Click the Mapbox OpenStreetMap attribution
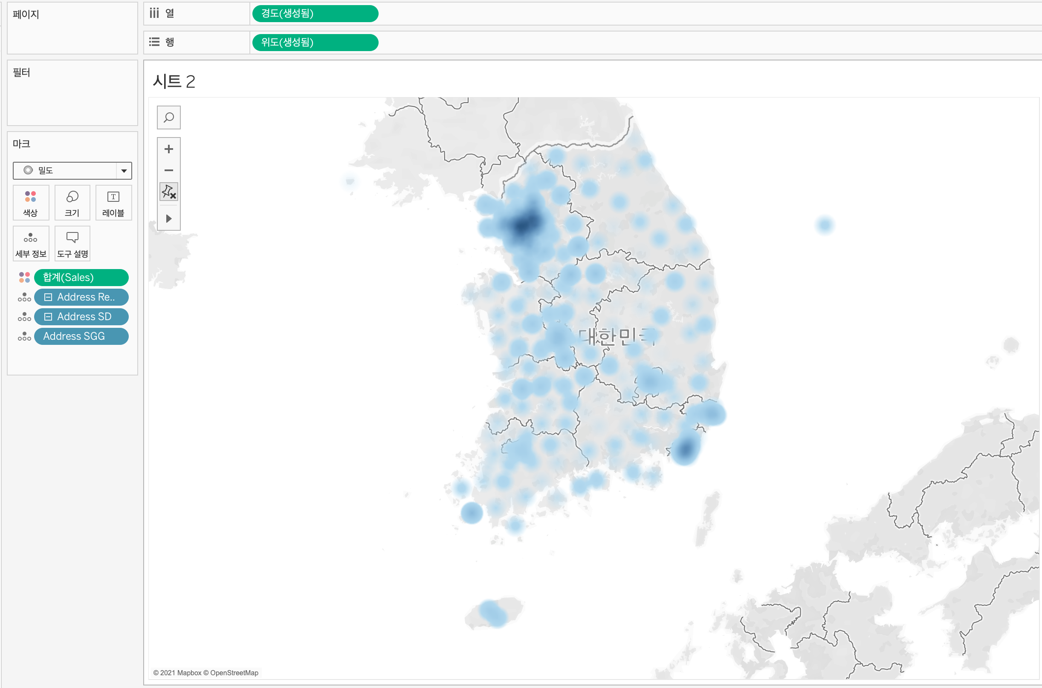 (206, 673)
